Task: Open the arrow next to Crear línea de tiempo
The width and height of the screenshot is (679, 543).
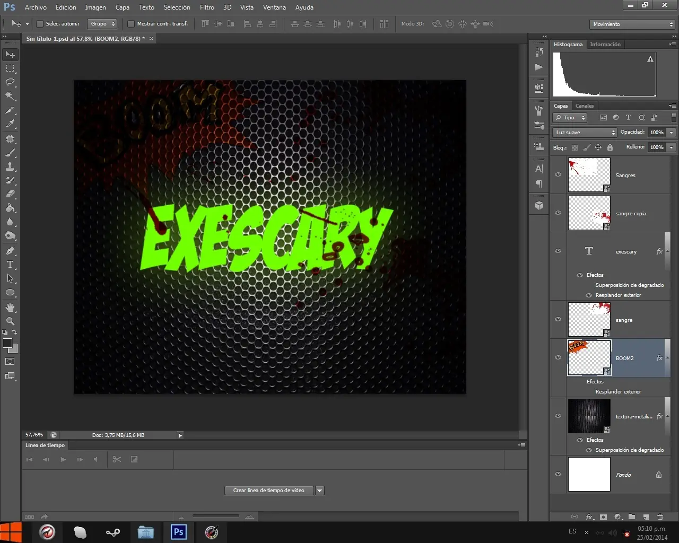Action: point(320,491)
